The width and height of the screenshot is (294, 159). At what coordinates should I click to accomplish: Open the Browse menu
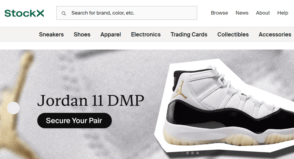(x=219, y=13)
